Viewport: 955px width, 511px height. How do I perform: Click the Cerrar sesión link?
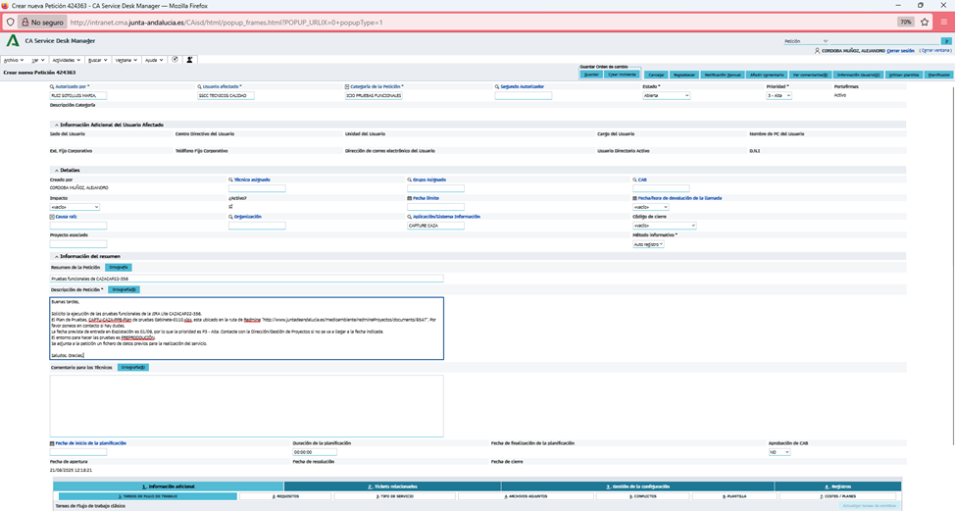coord(900,50)
